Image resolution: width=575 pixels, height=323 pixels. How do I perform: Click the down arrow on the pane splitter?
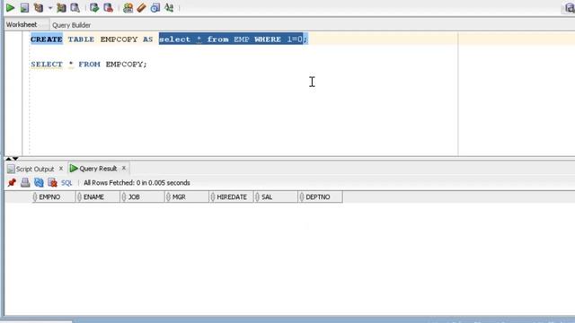(x=15, y=159)
